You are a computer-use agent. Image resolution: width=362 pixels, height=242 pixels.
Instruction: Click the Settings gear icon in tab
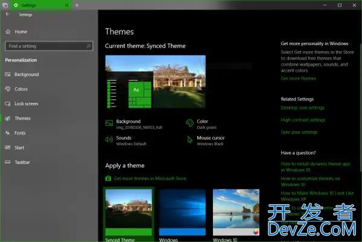(x=16, y=5)
